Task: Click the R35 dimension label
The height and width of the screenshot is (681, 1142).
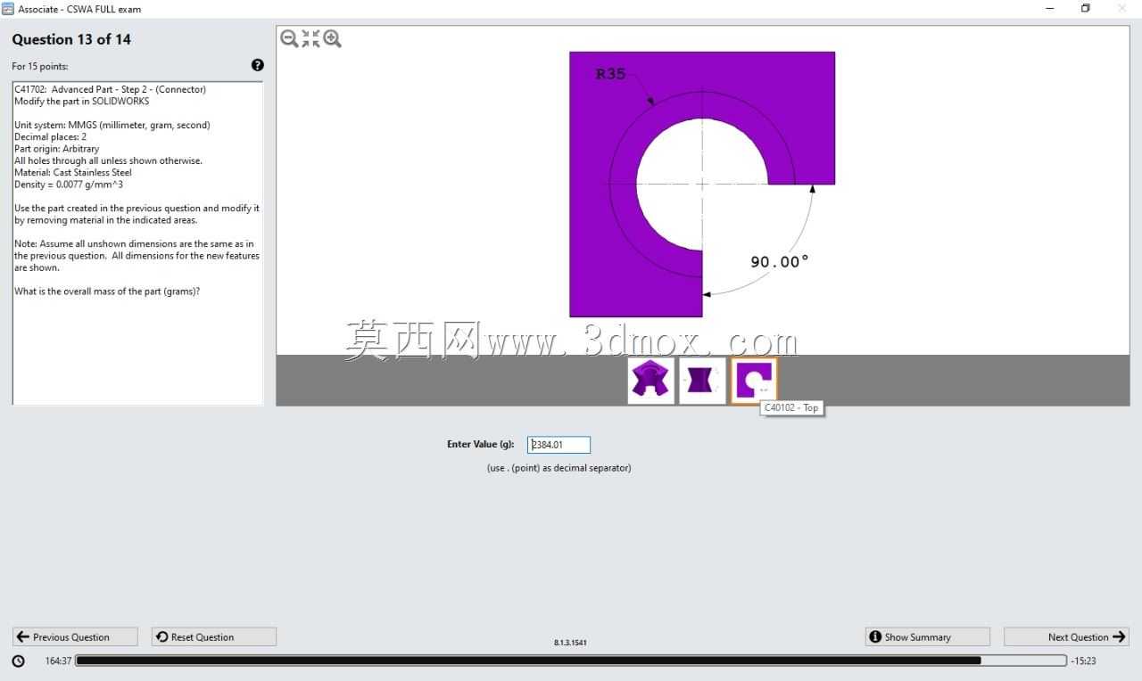Action: [611, 74]
